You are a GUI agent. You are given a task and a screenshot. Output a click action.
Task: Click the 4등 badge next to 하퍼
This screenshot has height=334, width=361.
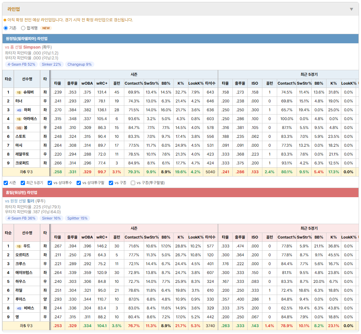click(x=19, y=110)
